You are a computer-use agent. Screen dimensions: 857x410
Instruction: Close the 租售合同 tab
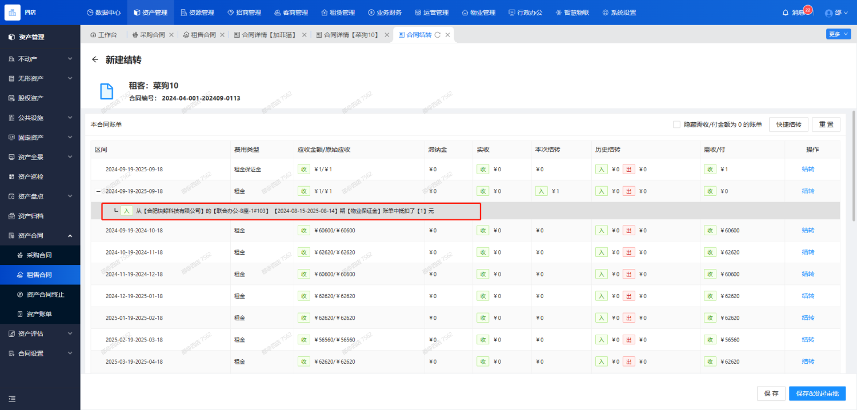222,35
